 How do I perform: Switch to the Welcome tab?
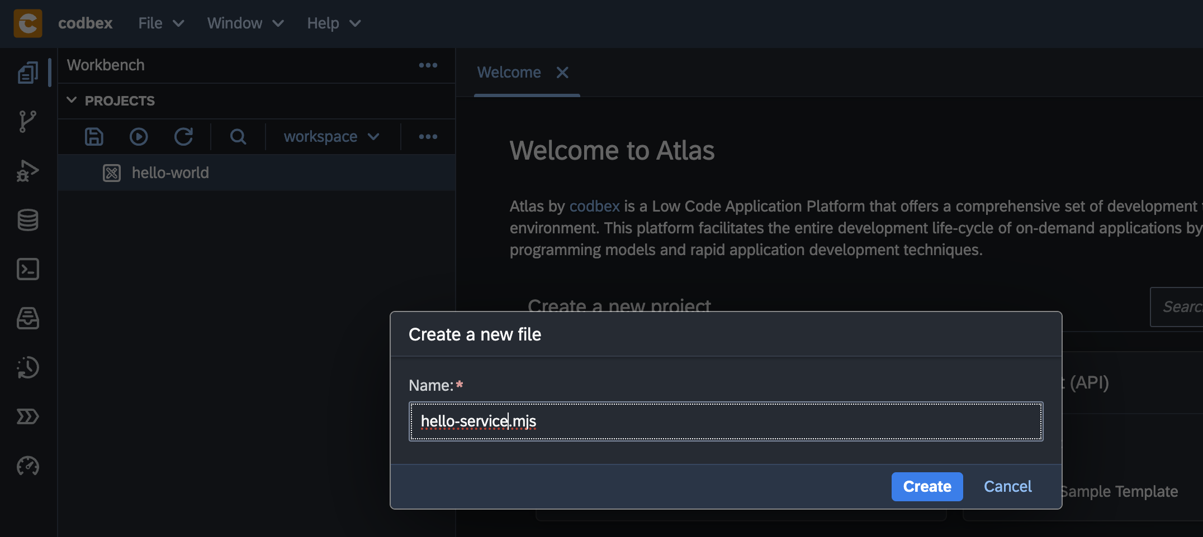tap(509, 73)
